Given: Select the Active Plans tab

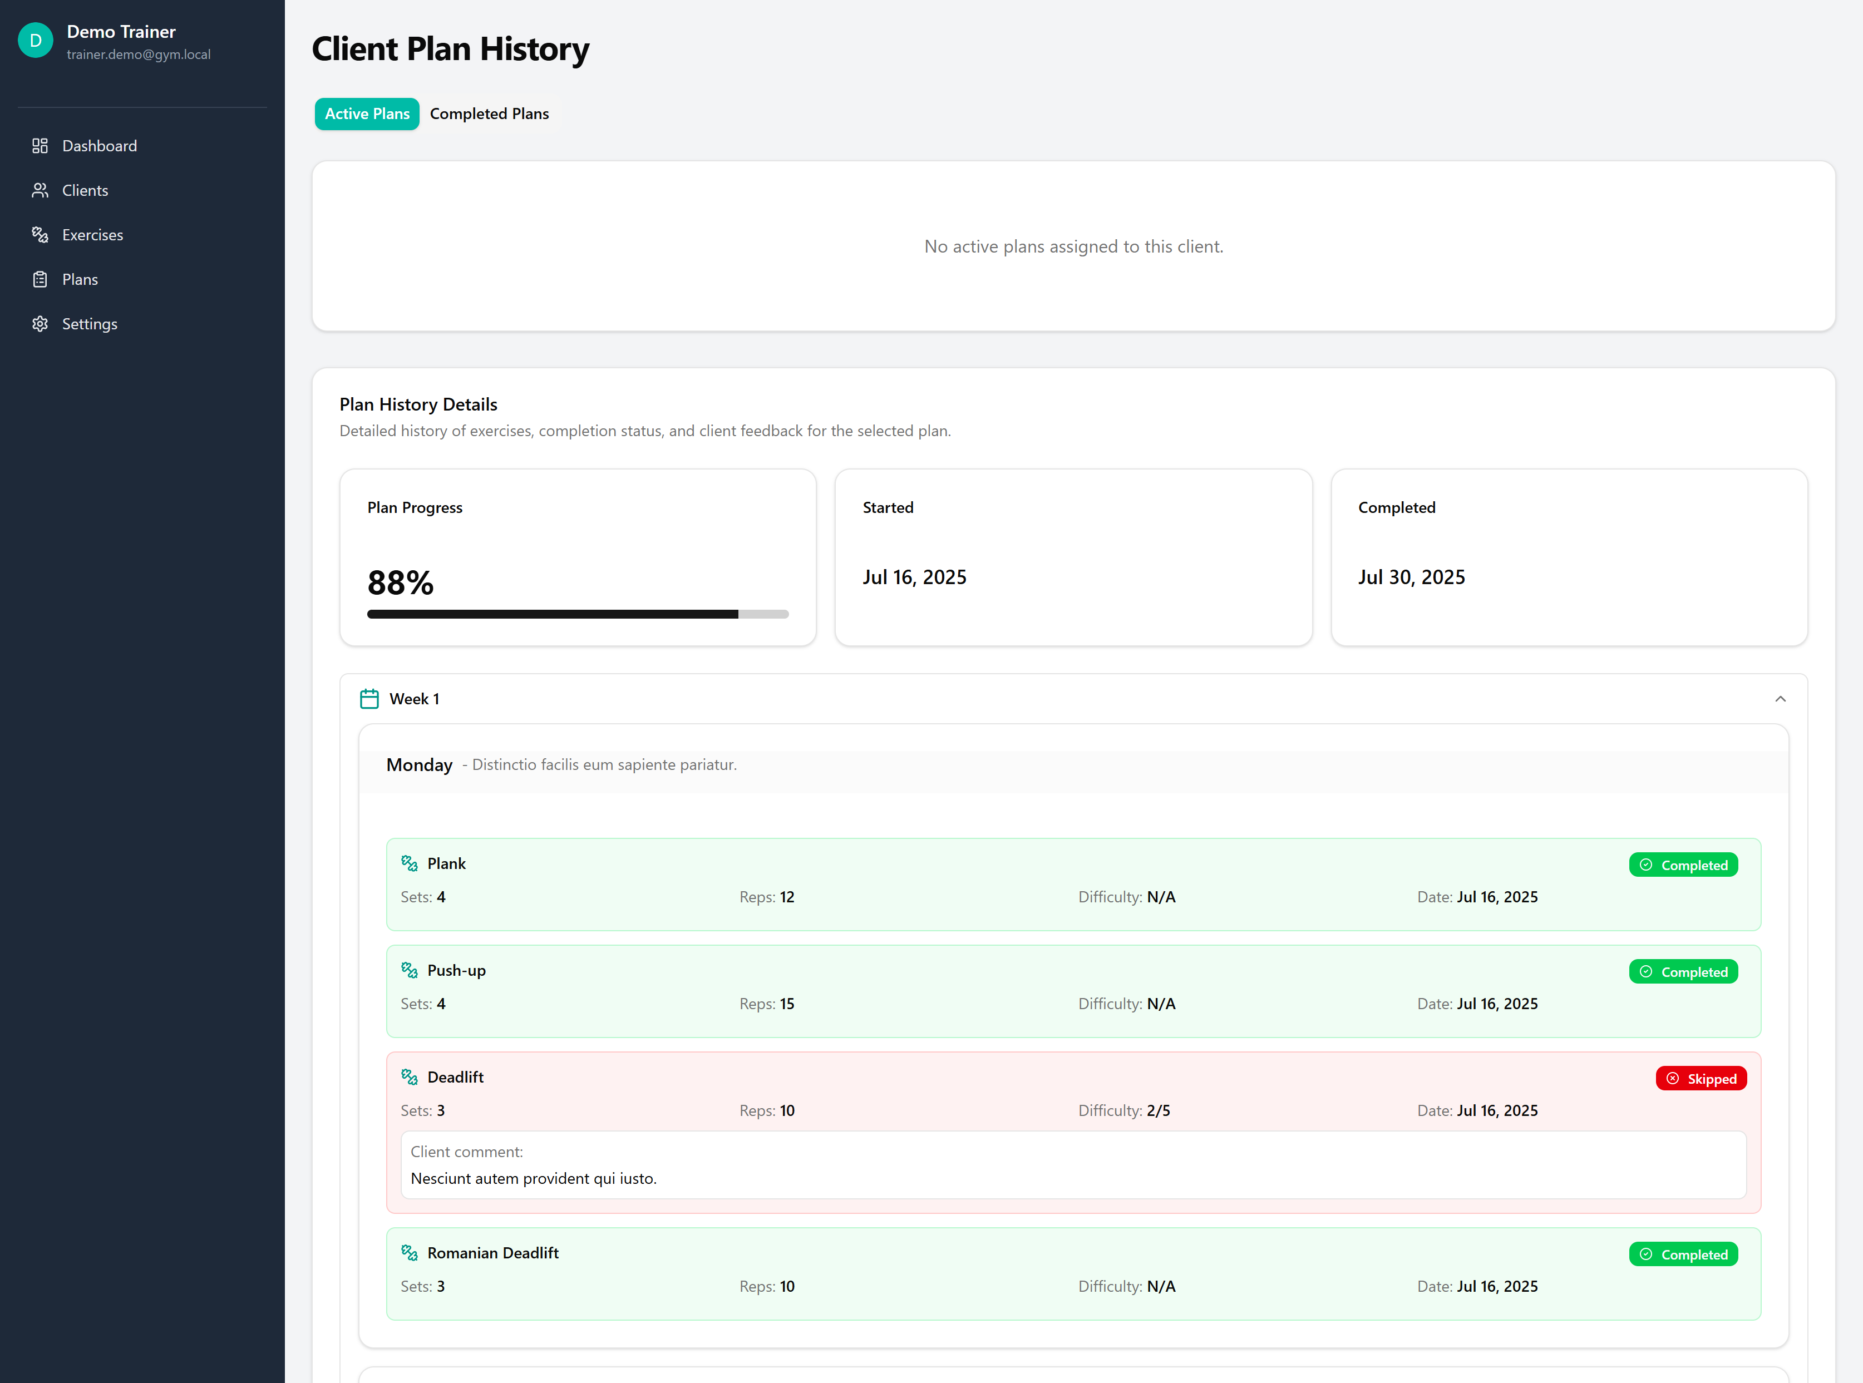Looking at the screenshot, I should [x=367, y=114].
